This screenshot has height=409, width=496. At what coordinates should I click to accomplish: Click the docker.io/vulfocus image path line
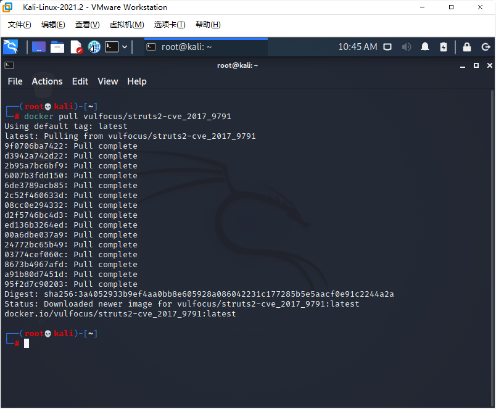coord(120,314)
